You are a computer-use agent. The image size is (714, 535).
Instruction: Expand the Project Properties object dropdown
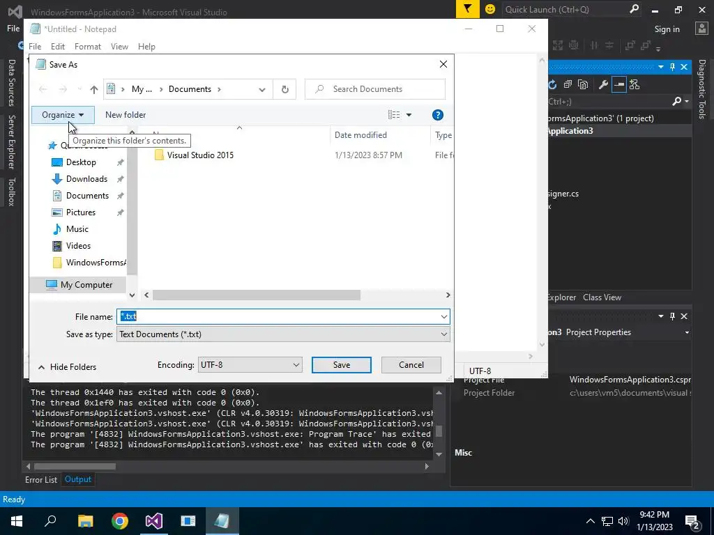(687, 332)
